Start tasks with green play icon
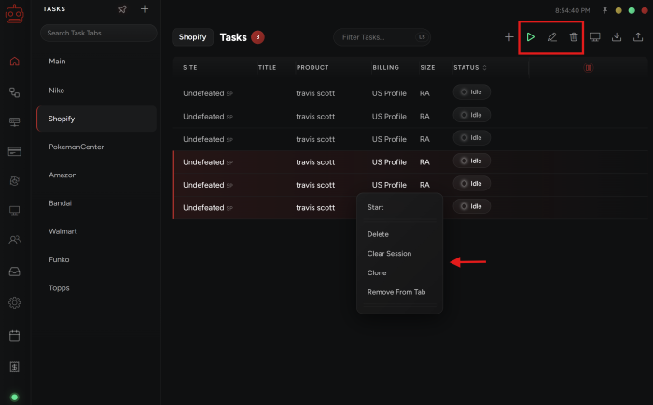Screen dimensions: 653x405 tap(530, 37)
